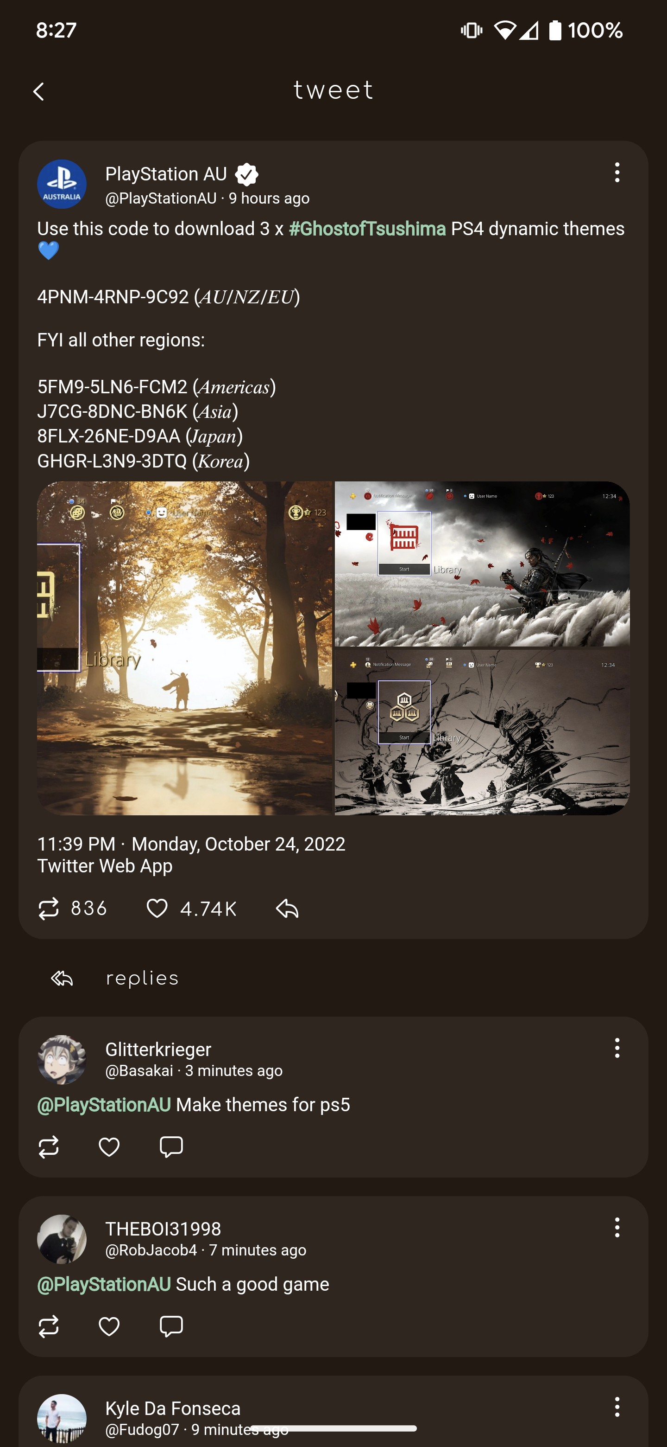Like the PlayStation AU tweet
This screenshot has width=667, height=1447.
(157, 908)
